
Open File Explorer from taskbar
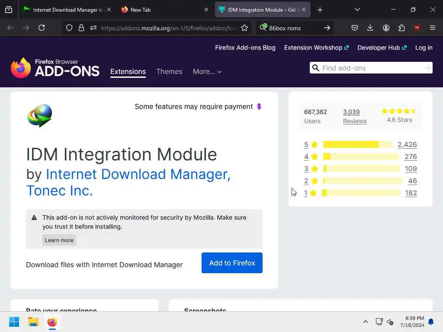[x=33, y=322]
